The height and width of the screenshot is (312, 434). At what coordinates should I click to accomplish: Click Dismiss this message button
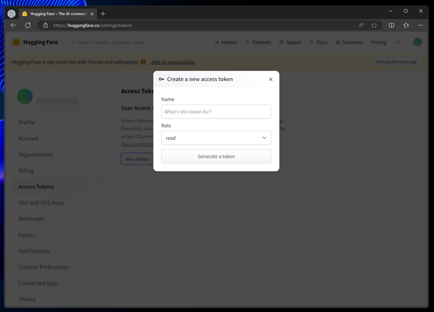click(x=397, y=62)
